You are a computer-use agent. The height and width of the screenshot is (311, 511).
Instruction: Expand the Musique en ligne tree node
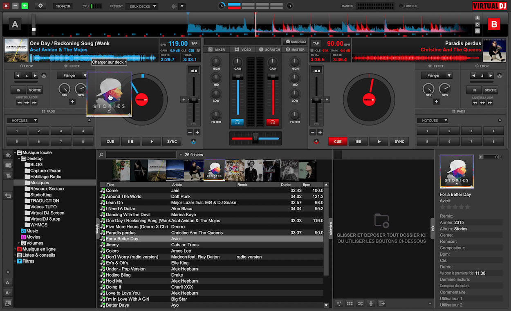(x=15, y=249)
